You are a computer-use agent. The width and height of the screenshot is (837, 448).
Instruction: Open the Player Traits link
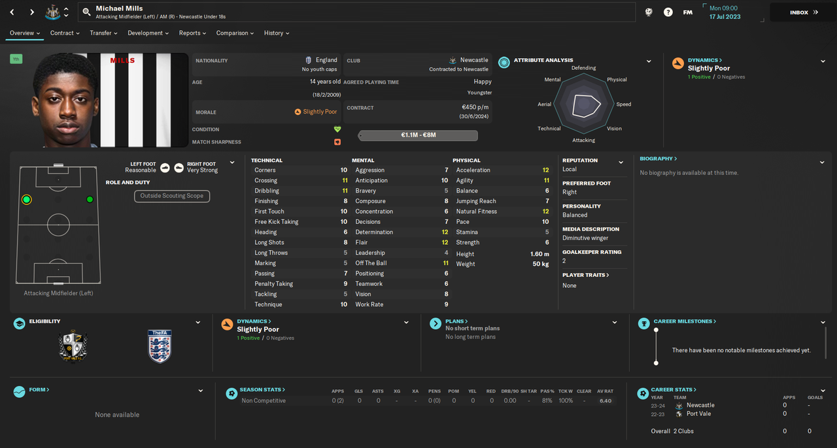pos(585,275)
